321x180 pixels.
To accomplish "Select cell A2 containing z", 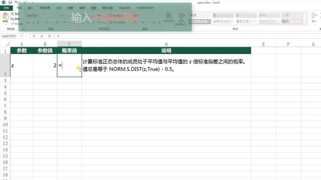I will [22, 65].
